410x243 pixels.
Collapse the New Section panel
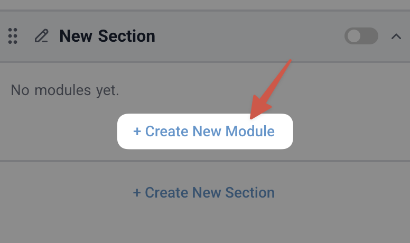click(x=396, y=36)
